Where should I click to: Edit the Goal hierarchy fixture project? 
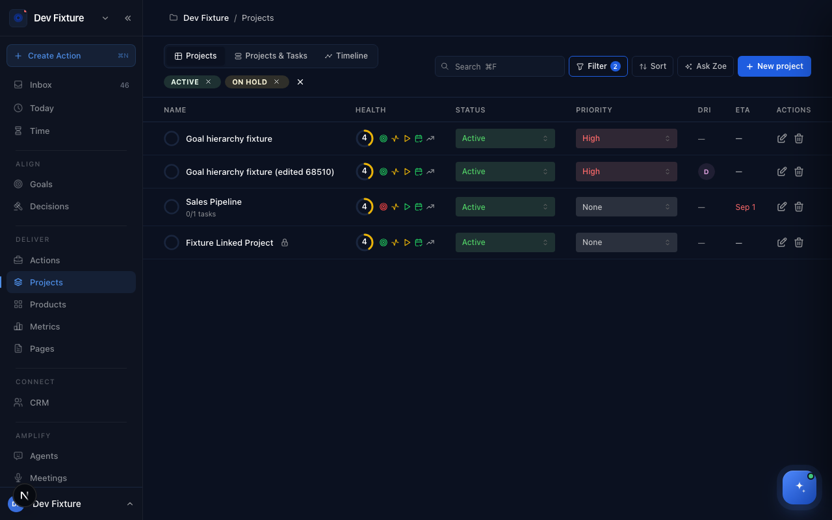[x=782, y=138]
